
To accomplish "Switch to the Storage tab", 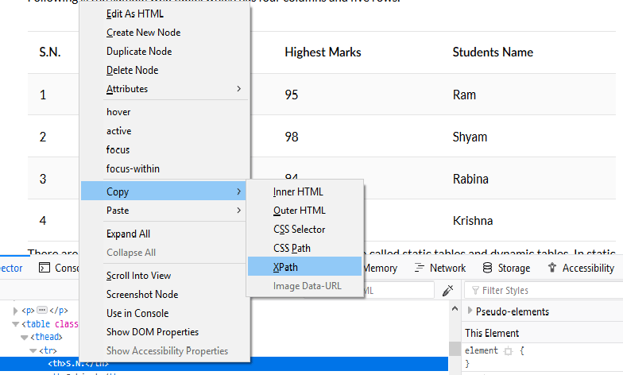I will point(506,269).
